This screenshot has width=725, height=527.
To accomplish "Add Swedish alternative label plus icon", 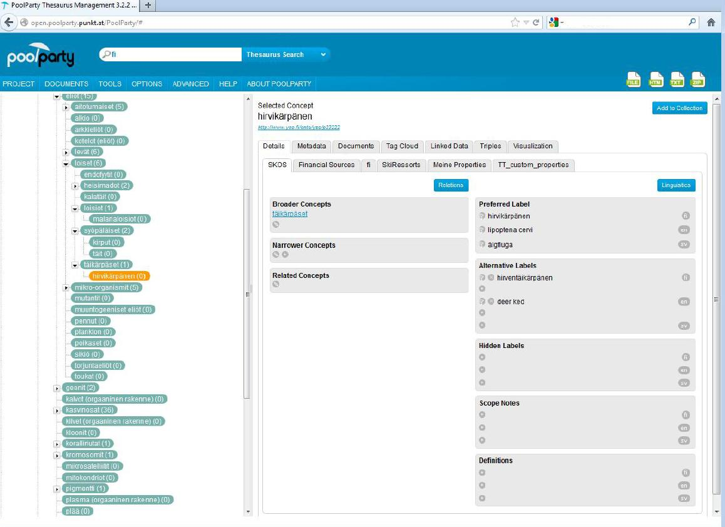I will tap(482, 325).
